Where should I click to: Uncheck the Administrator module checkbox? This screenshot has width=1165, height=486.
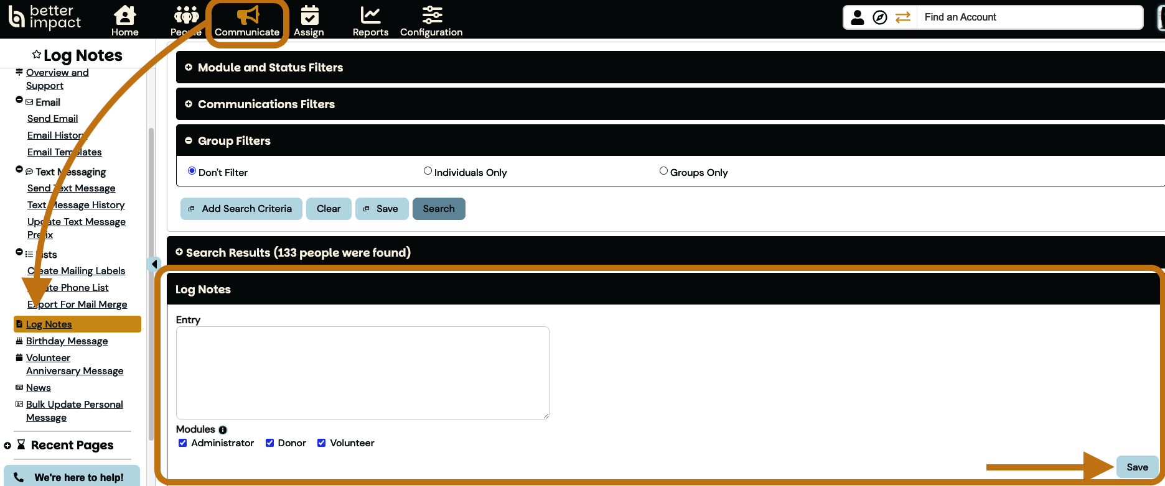tap(183, 443)
